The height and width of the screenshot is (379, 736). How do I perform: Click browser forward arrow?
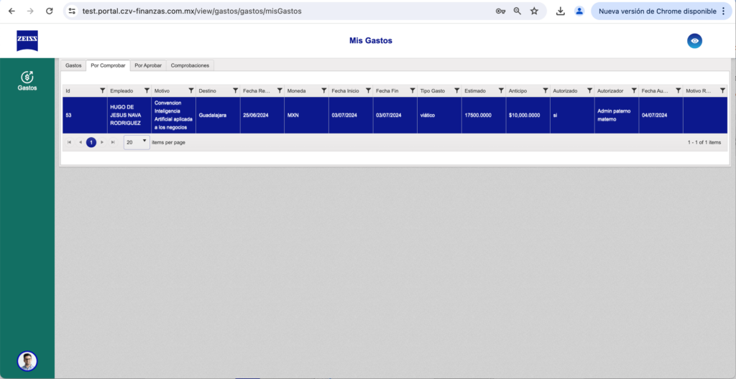coord(30,11)
